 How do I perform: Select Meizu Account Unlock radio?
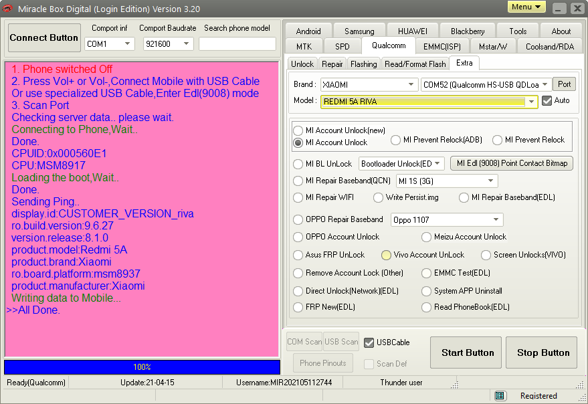tap(426, 237)
